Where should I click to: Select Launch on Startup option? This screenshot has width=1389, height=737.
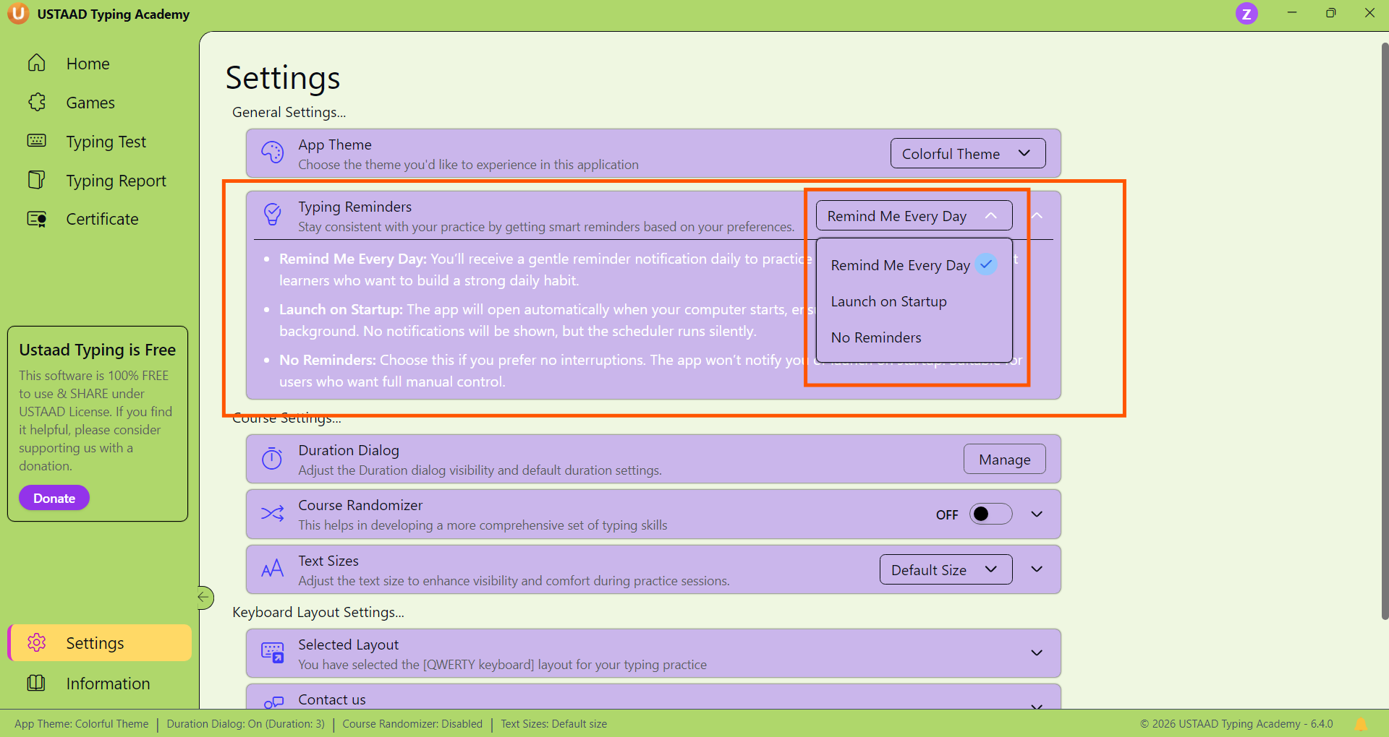click(888, 301)
